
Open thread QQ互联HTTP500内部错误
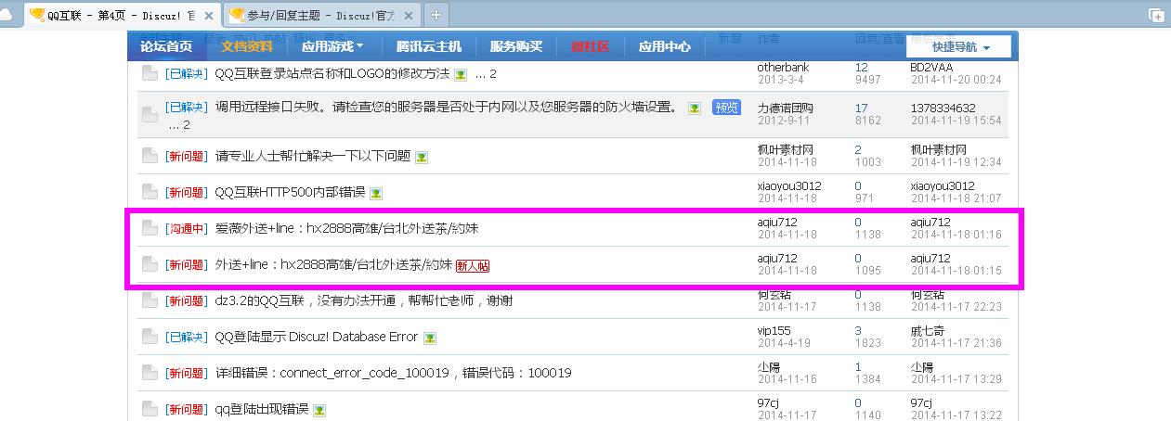290,192
